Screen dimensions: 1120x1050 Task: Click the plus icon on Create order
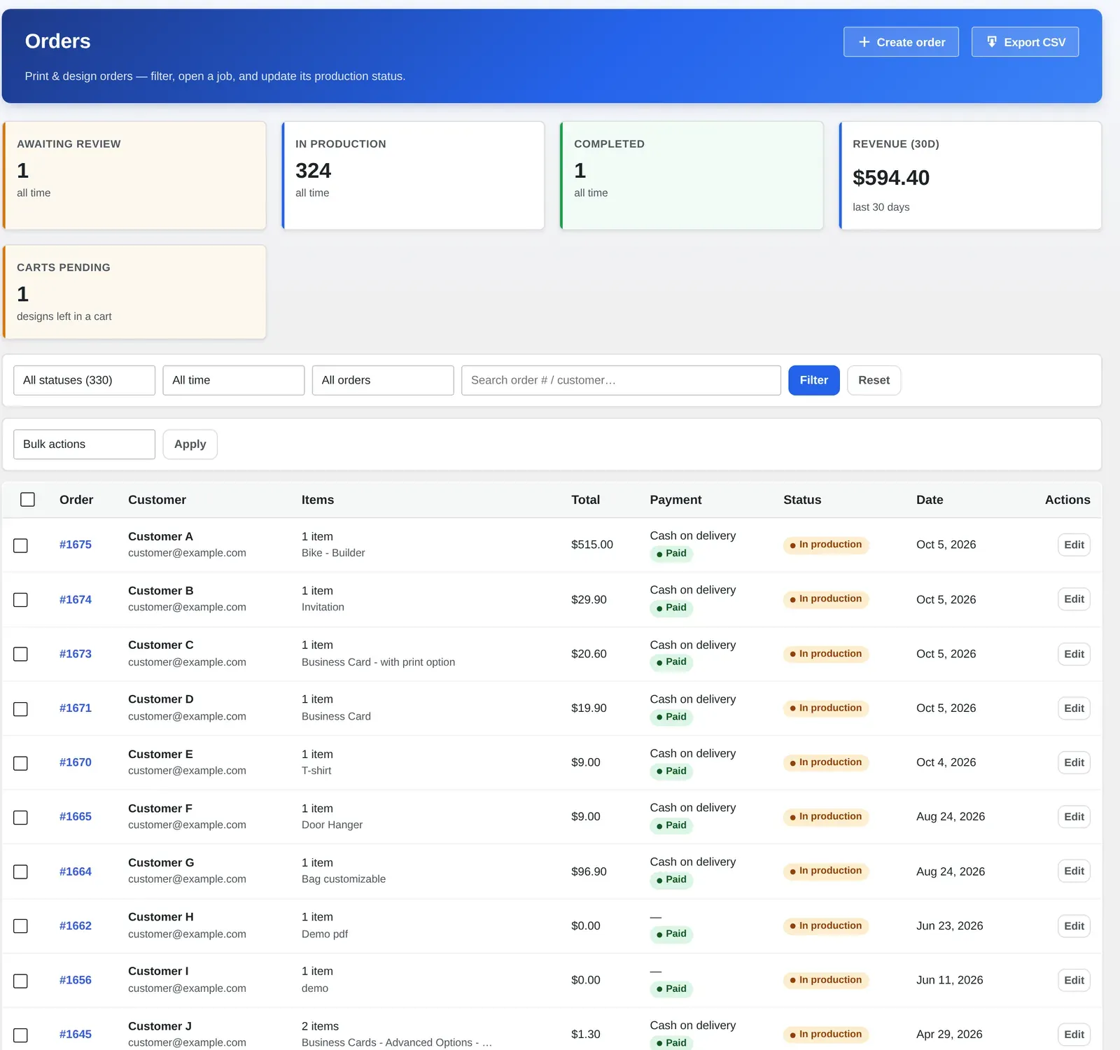(x=864, y=42)
